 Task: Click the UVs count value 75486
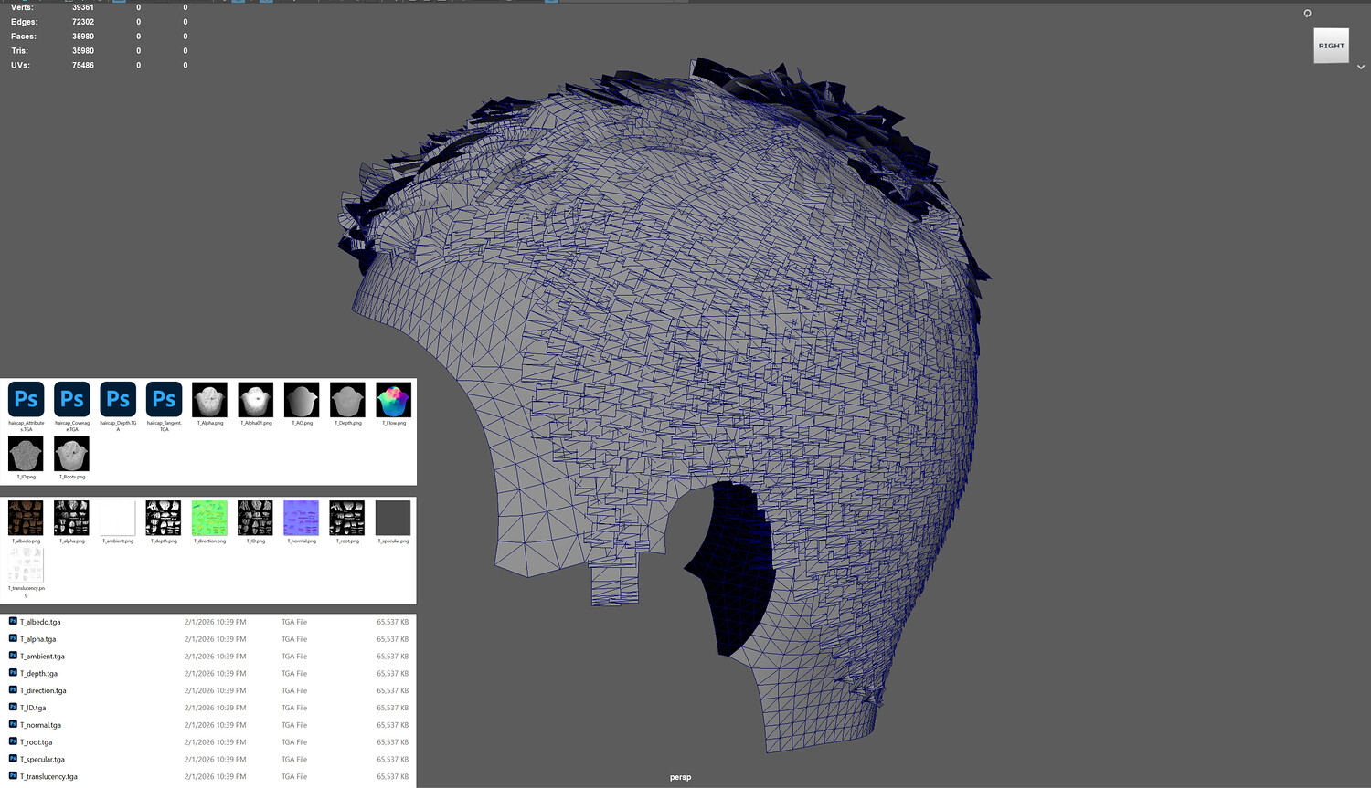pos(83,66)
